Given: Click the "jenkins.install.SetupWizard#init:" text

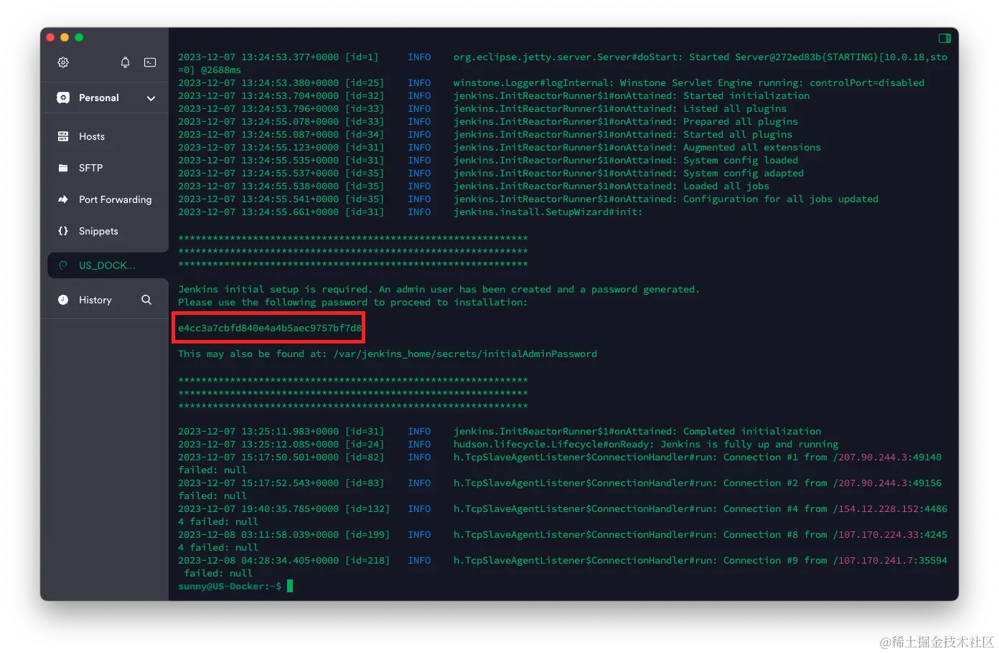Looking at the screenshot, I should 548,212.
